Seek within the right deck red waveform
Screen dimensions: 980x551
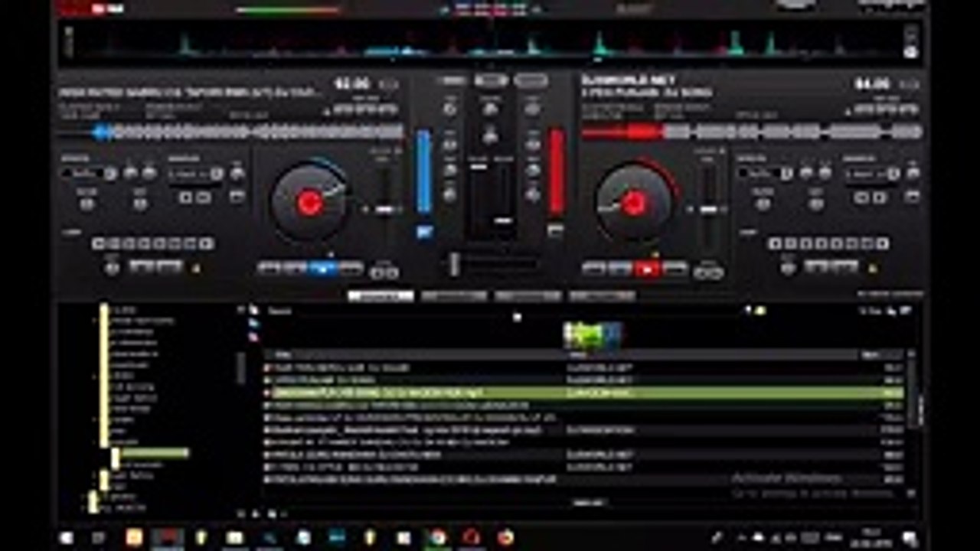[750, 132]
